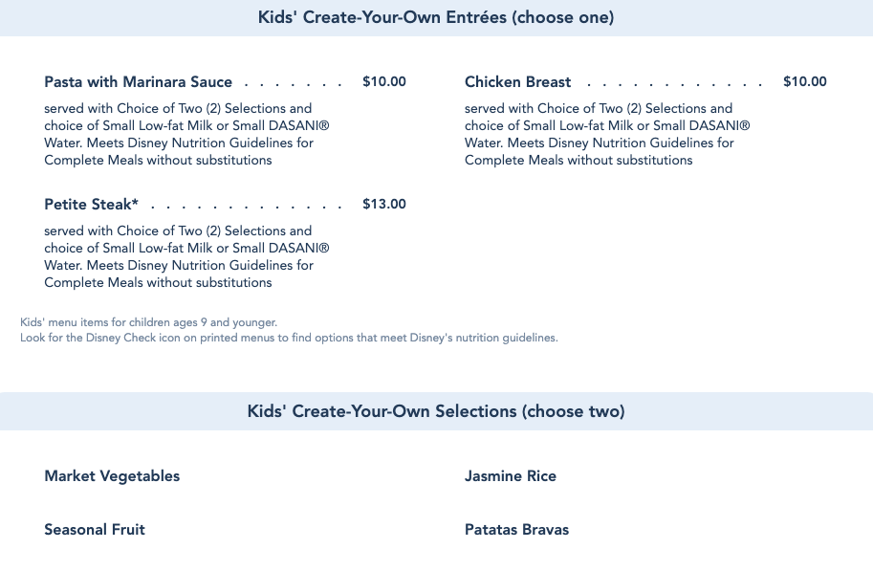
Task: Click the dotted leader line after Chicken Breast
Action: [x=674, y=84]
